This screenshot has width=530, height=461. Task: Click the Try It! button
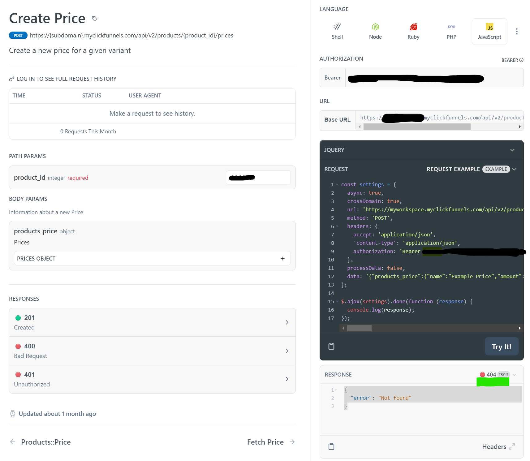pyautogui.click(x=502, y=347)
